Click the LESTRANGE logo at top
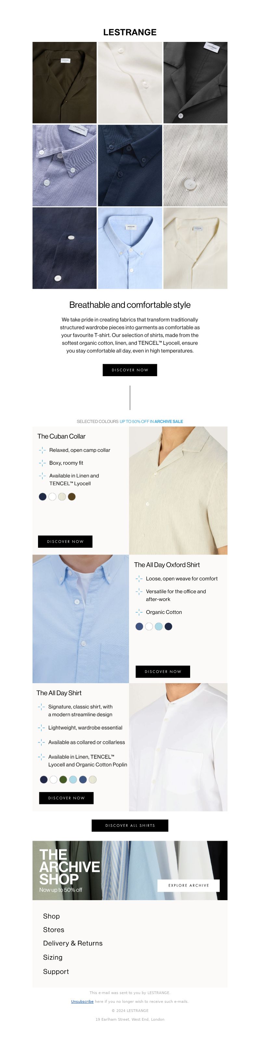260x1047 pixels. pyautogui.click(x=130, y=32)
